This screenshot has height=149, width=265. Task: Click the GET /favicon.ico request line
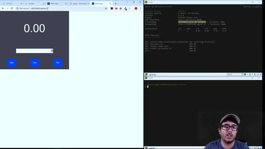point(170,44)
